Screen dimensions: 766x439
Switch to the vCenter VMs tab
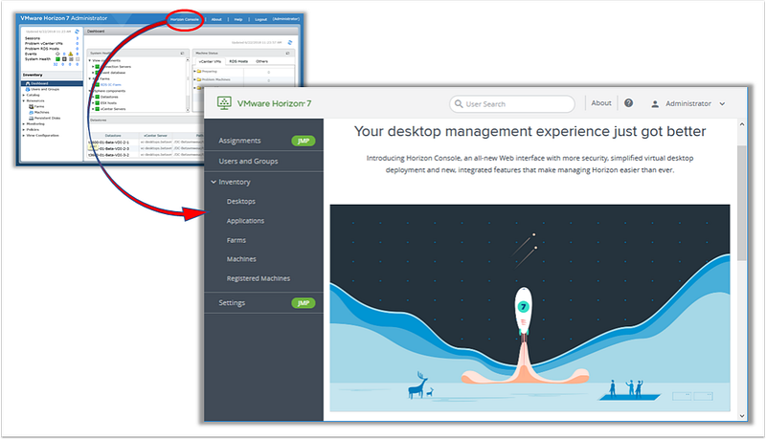pyautogui.click(x=210, y=61)
